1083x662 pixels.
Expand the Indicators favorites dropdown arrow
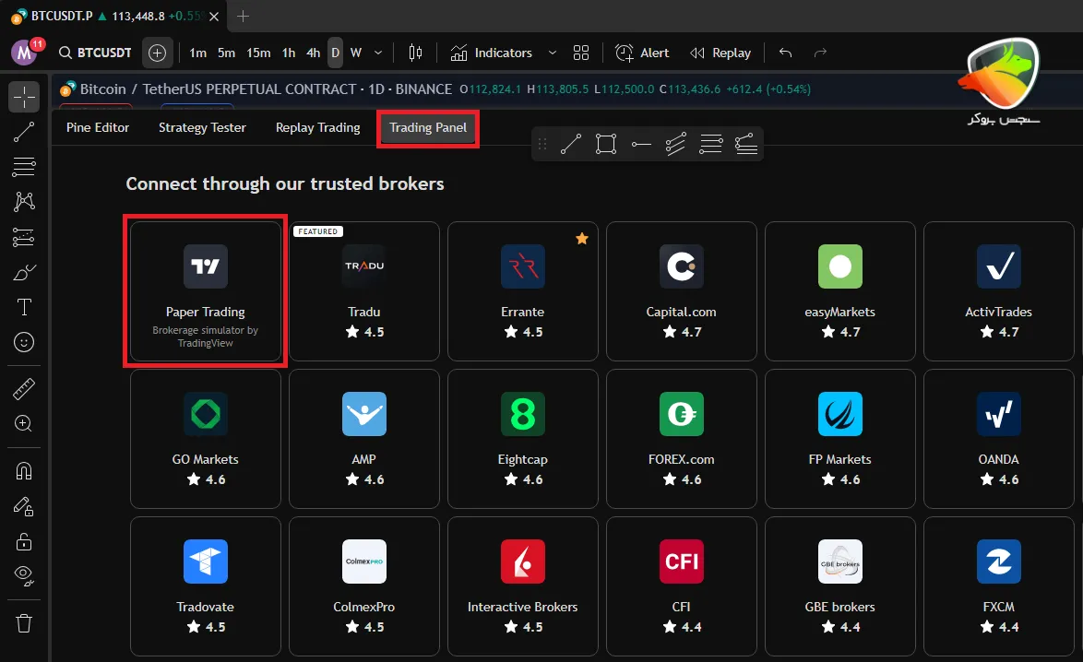(553, 53)
